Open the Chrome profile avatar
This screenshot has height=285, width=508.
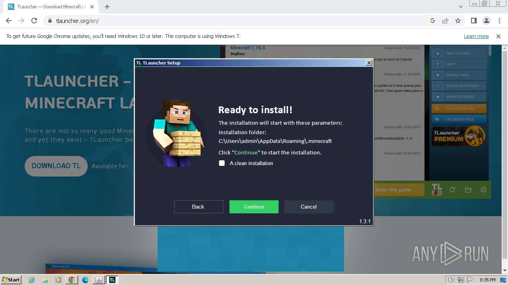coord(486,21)
